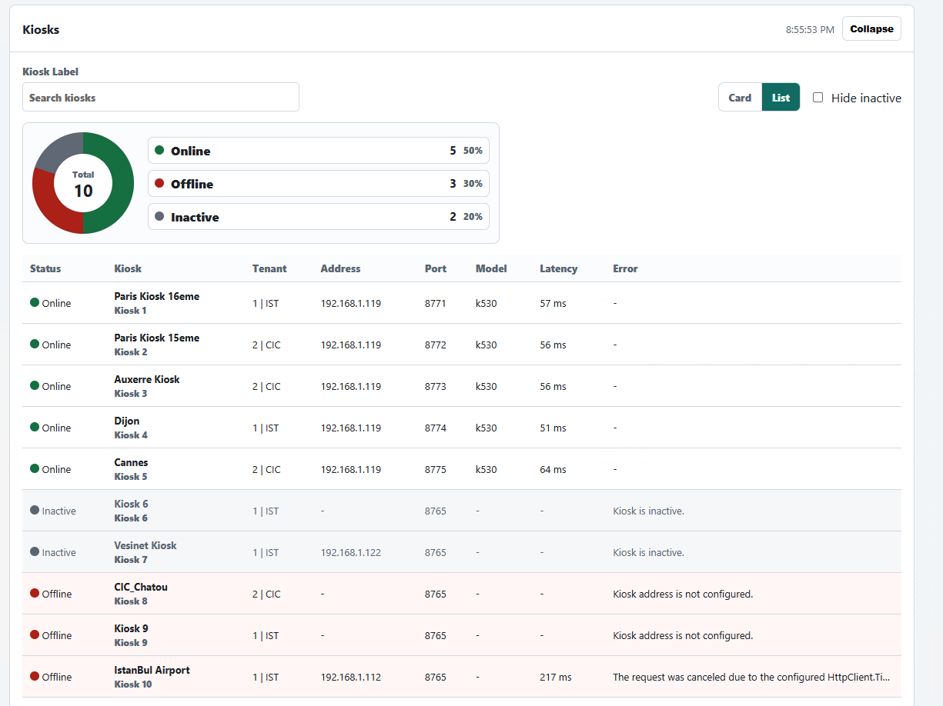Switch to Card view
The height and width of the screenshot is (706, 943).
coord(740,98)
